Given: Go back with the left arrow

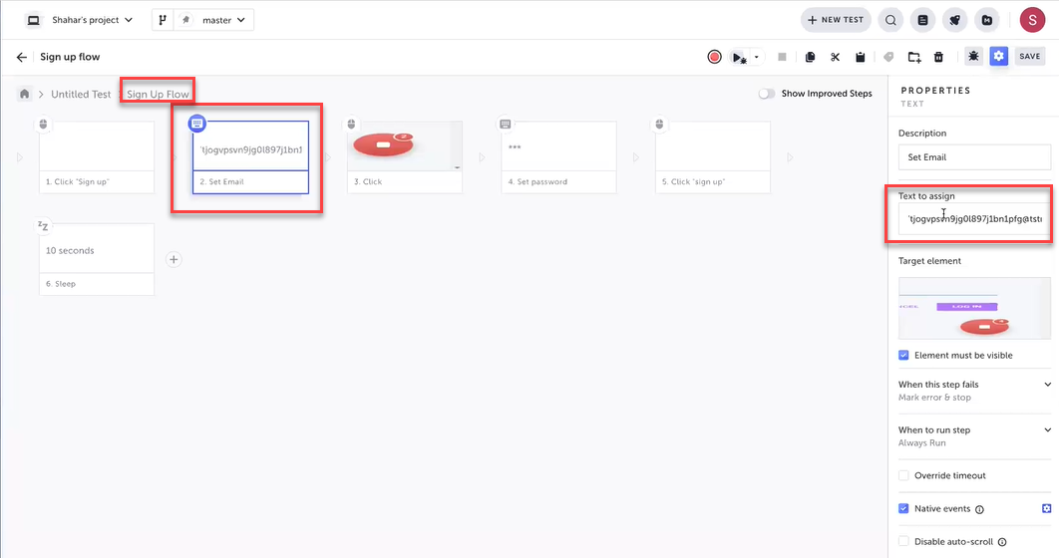Looking at the screenshot, I should [x=22, y=58].
